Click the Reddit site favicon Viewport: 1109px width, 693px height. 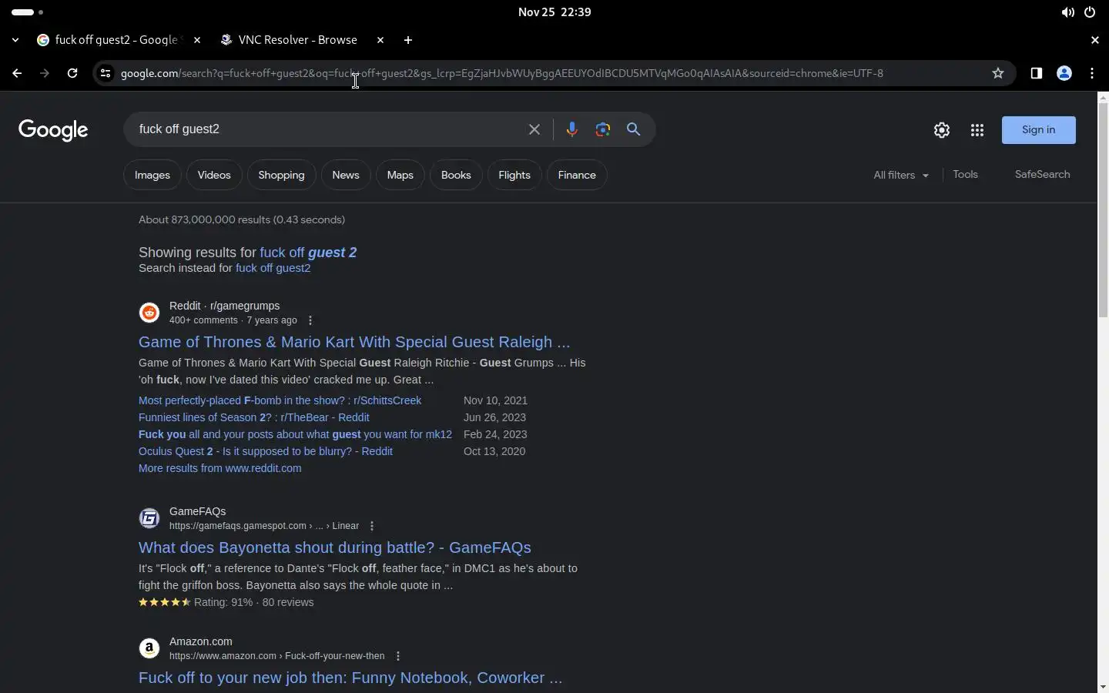coord(149,313)
